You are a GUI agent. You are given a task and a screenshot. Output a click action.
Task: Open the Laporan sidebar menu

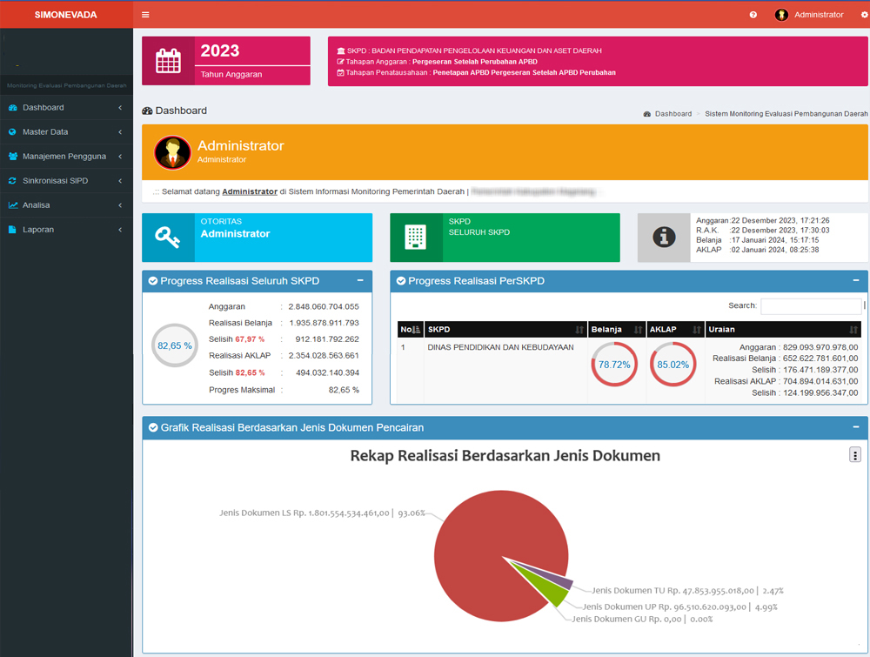(x=65, y=230)
